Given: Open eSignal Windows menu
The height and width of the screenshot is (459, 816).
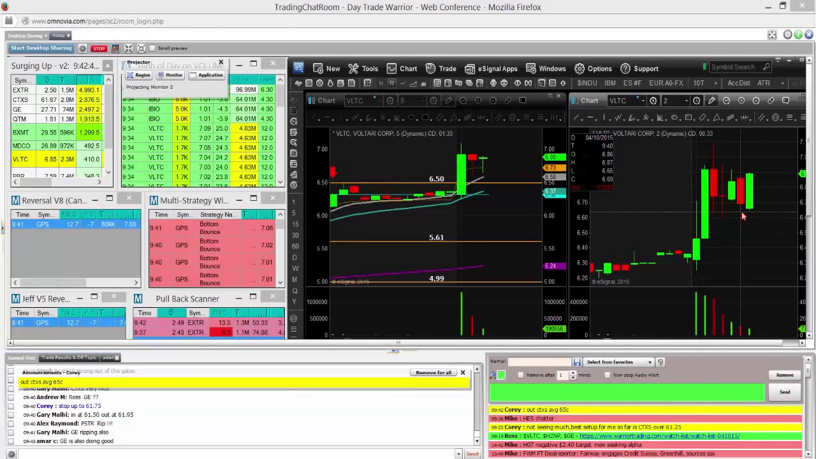Looking at the screenshot, I should coord(545,68).
